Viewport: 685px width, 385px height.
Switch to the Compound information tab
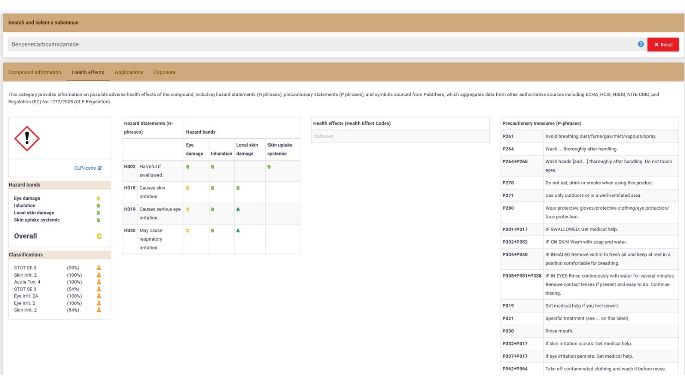34,72
